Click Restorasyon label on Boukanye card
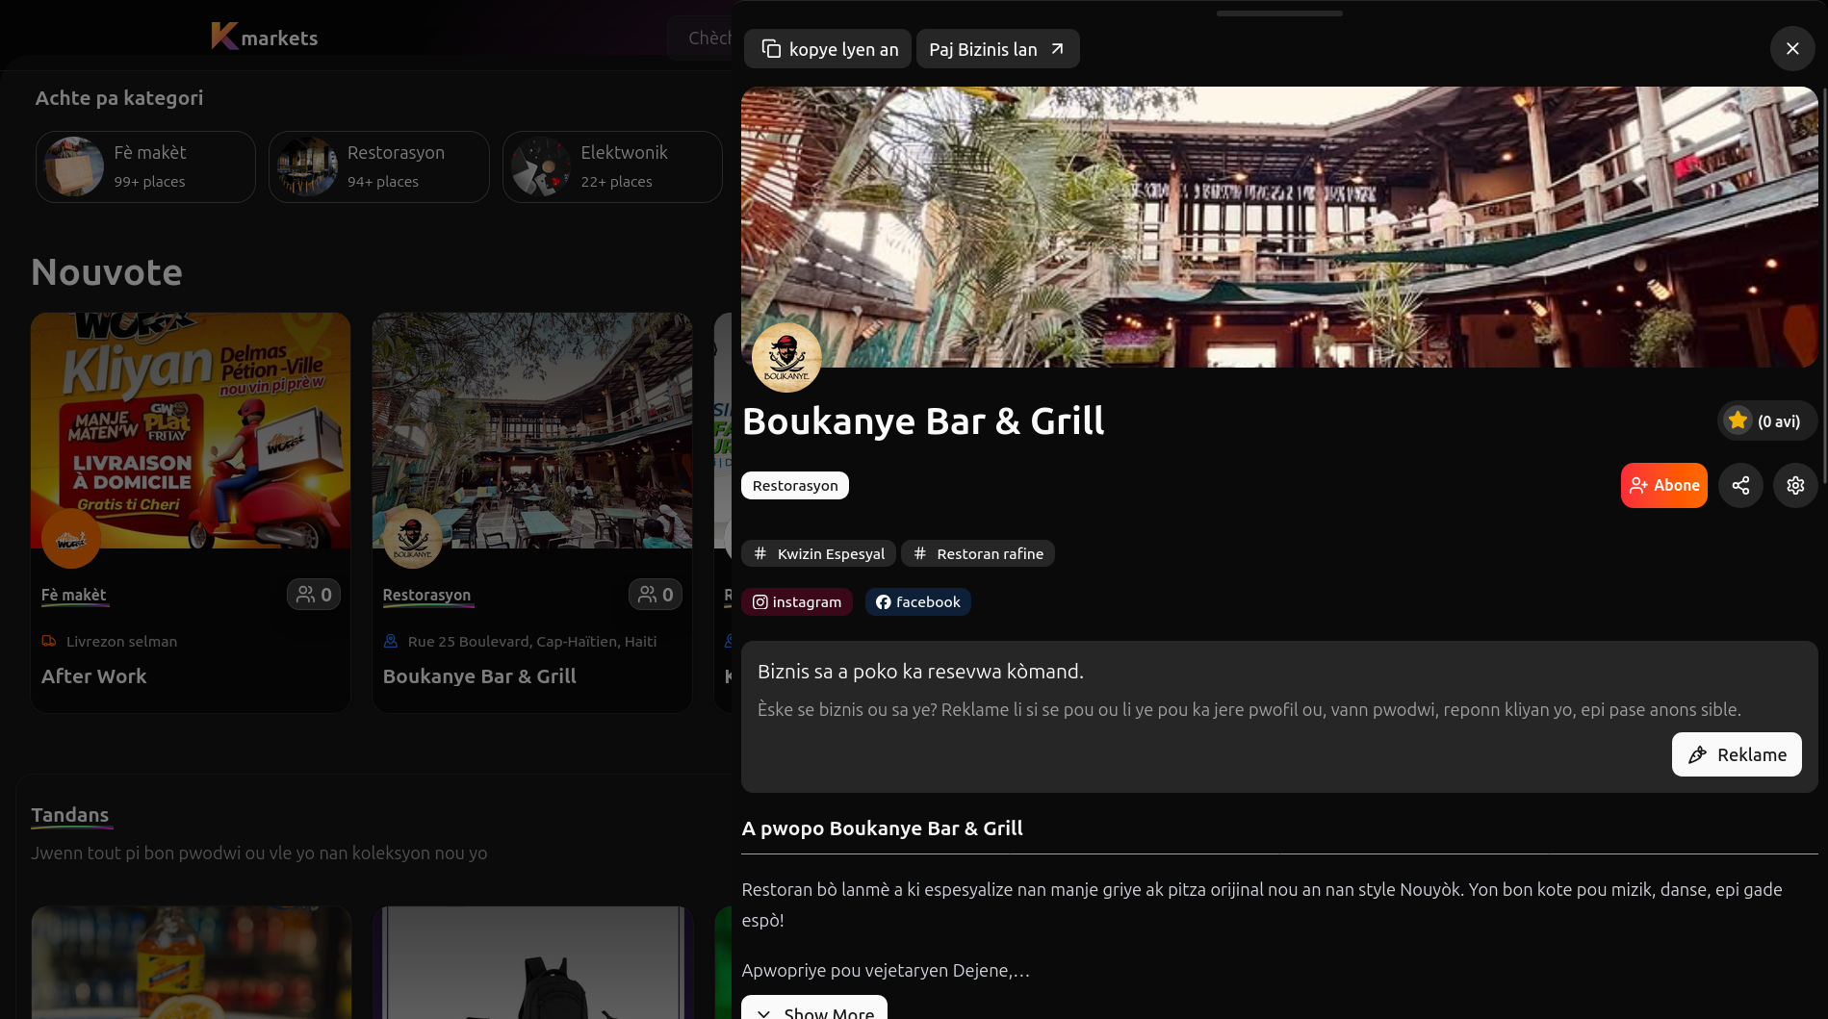This screenshot has height=1019, width=1828. pyautogui.click(x=427, y=595)
